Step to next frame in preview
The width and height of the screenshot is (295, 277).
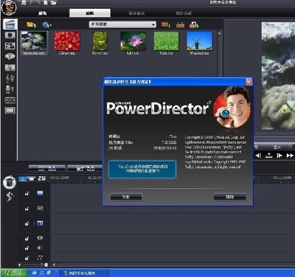[279, 155]
